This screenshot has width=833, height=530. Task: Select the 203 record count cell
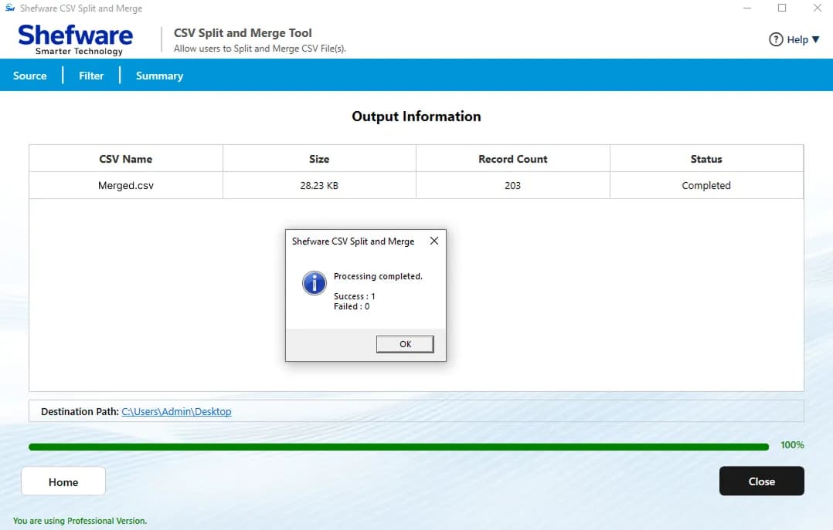pos(512,185)
